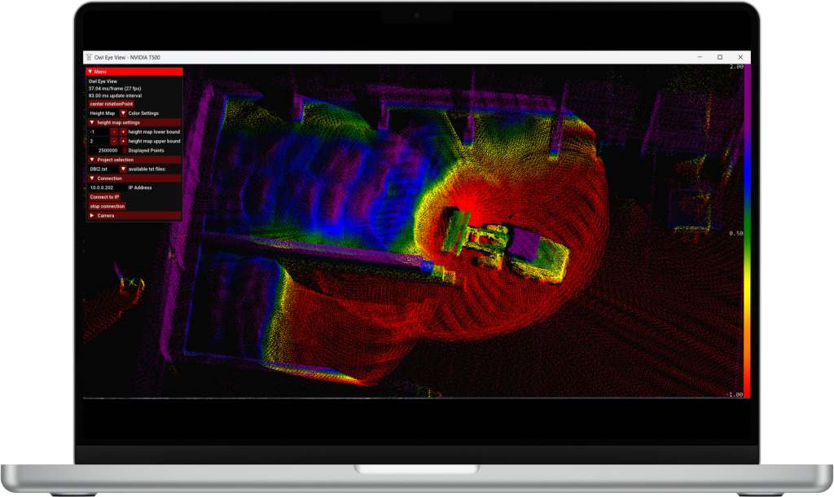This screenshot has height=497, width=834.
Task: Select the Height Map mode option
Action: pyautogui.click(x=101, y=113)
